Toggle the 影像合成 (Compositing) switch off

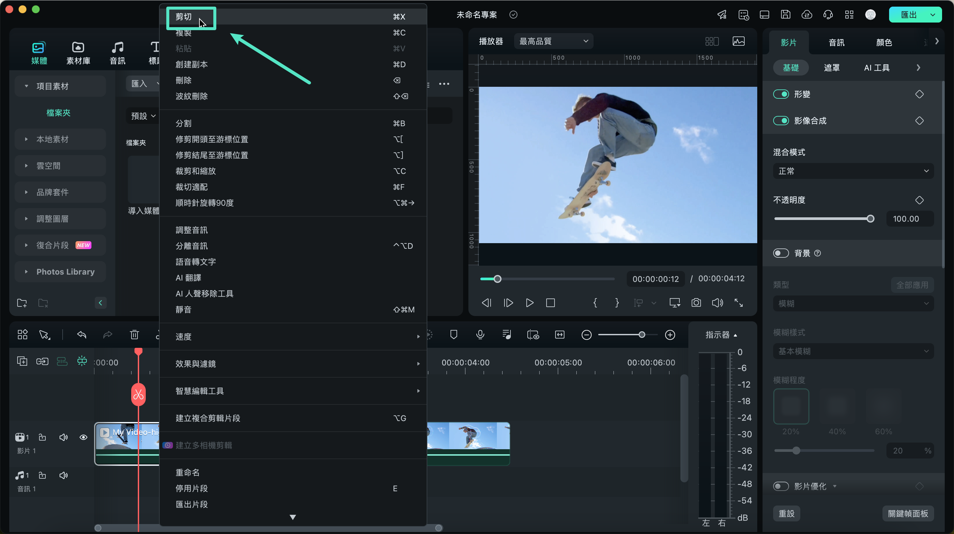point(781,121)
